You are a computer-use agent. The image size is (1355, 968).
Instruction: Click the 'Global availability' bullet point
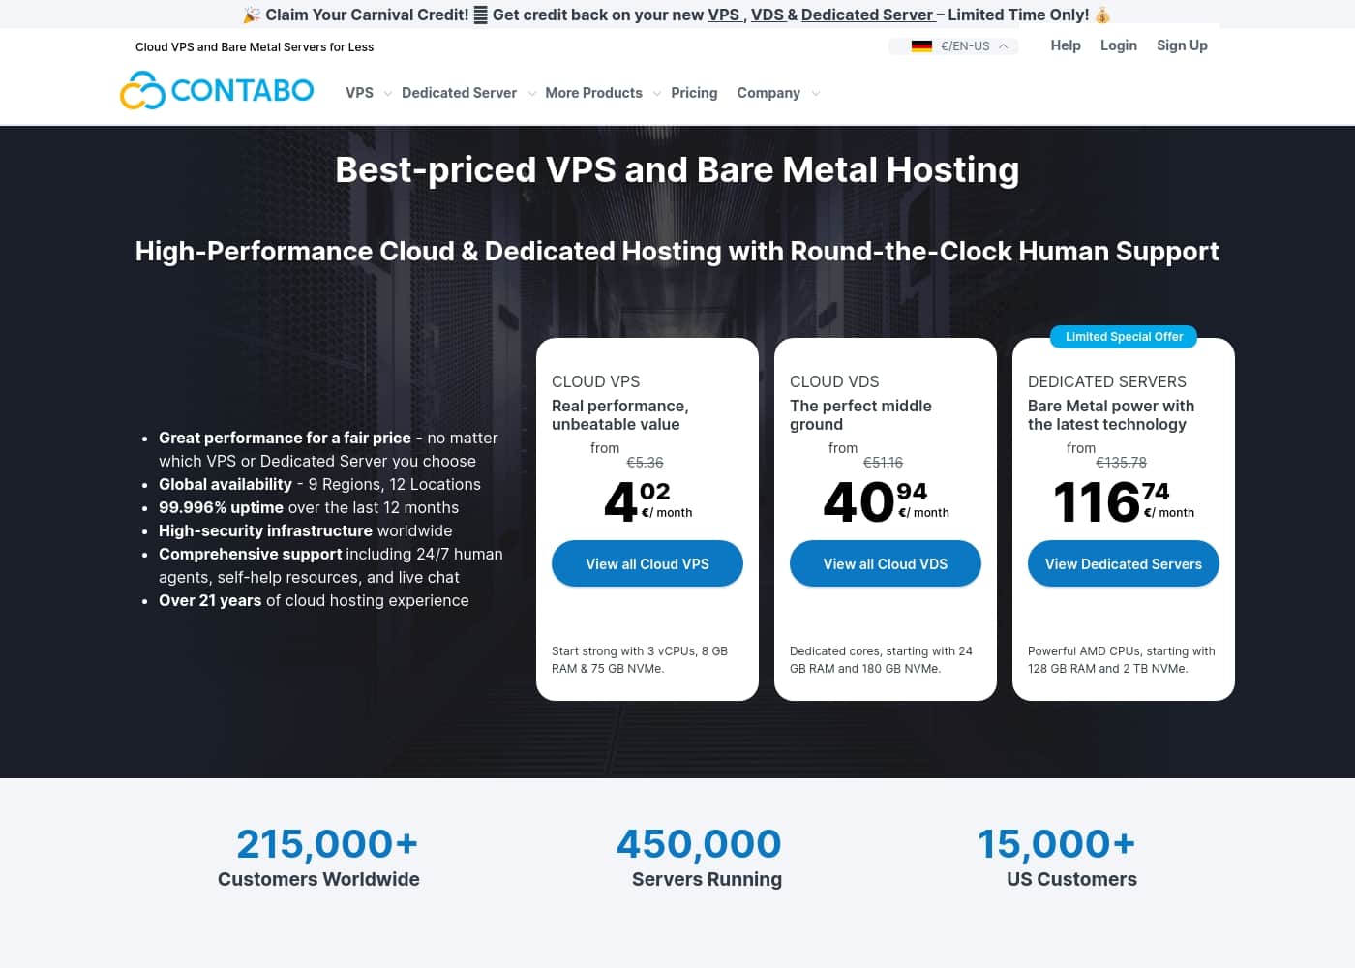[x=319, y=484]
